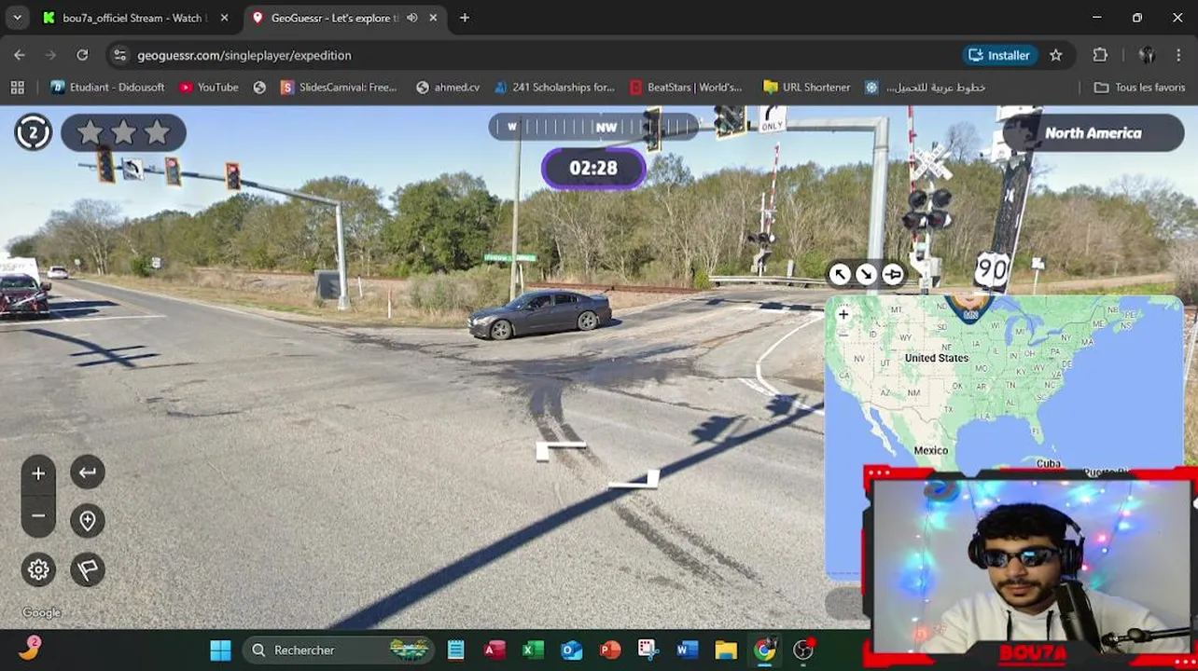Viewport: 1198px width, 671px height.
Task: Mute the GeoGuessr tab audio
Action: [412, 18]
